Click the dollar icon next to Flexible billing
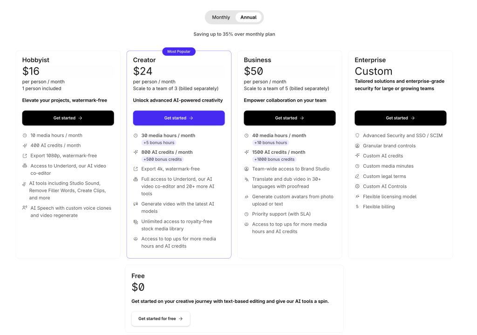 [x=358, y=206]
